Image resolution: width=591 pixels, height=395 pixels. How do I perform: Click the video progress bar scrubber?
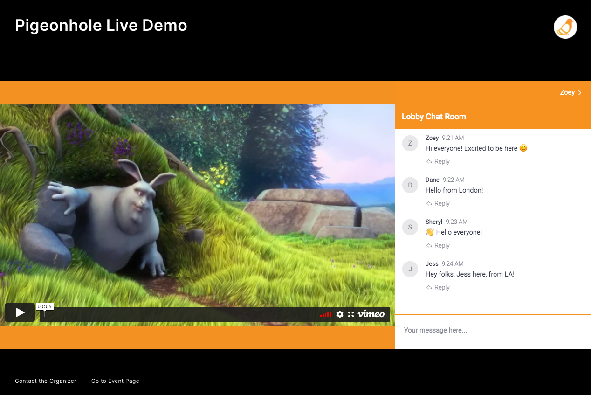tap(179, 314)
